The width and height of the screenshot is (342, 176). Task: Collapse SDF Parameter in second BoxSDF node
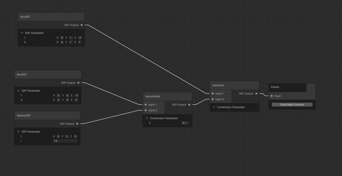[x=19, y=91]
